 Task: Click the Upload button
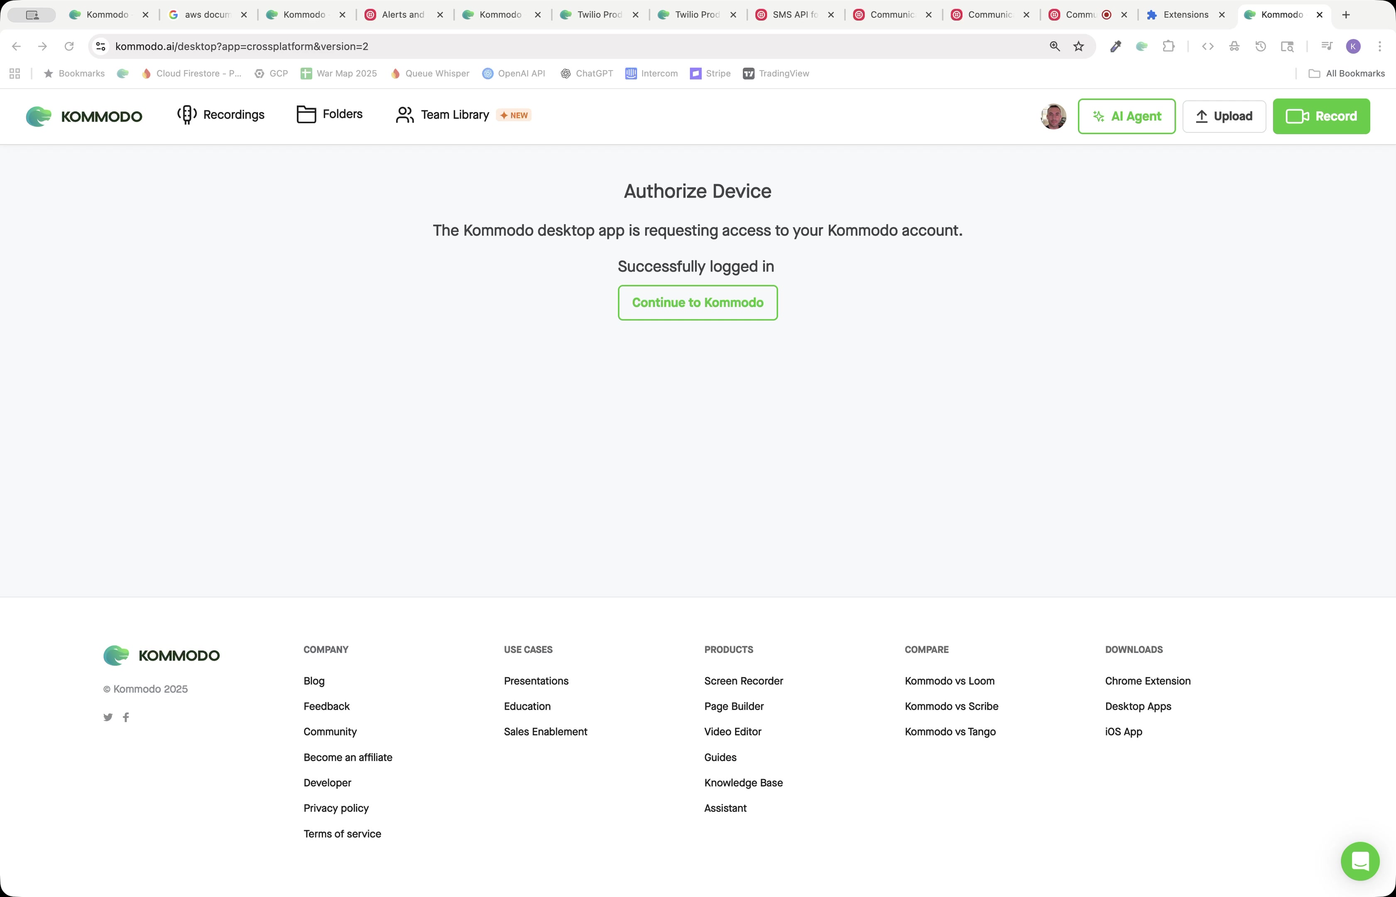[x=1224, y=117]
